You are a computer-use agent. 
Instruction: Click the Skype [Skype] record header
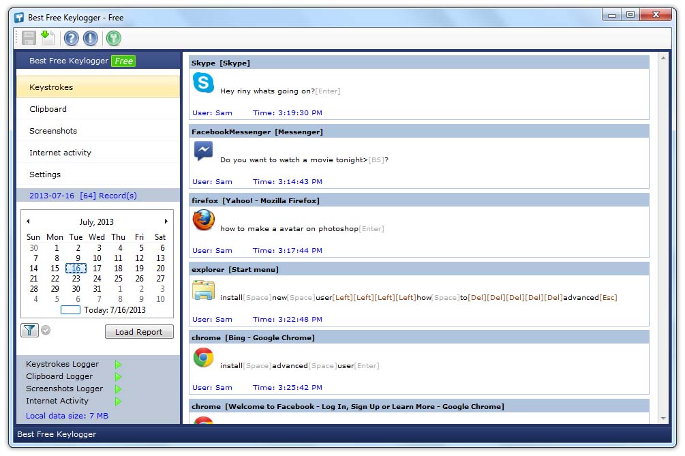[419, 63]
